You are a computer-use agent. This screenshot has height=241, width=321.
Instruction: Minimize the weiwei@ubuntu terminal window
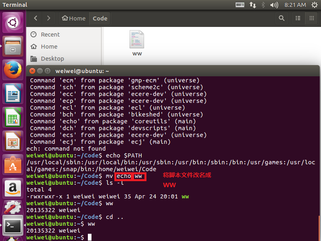click(40, 71)
